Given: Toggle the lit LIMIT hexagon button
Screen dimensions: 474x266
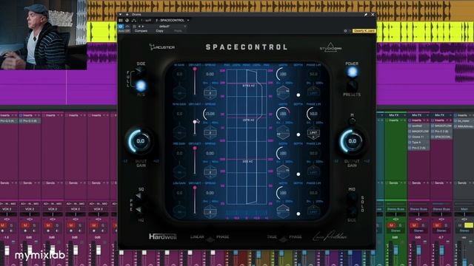Looking at the screenshot, I should [313, 133].
